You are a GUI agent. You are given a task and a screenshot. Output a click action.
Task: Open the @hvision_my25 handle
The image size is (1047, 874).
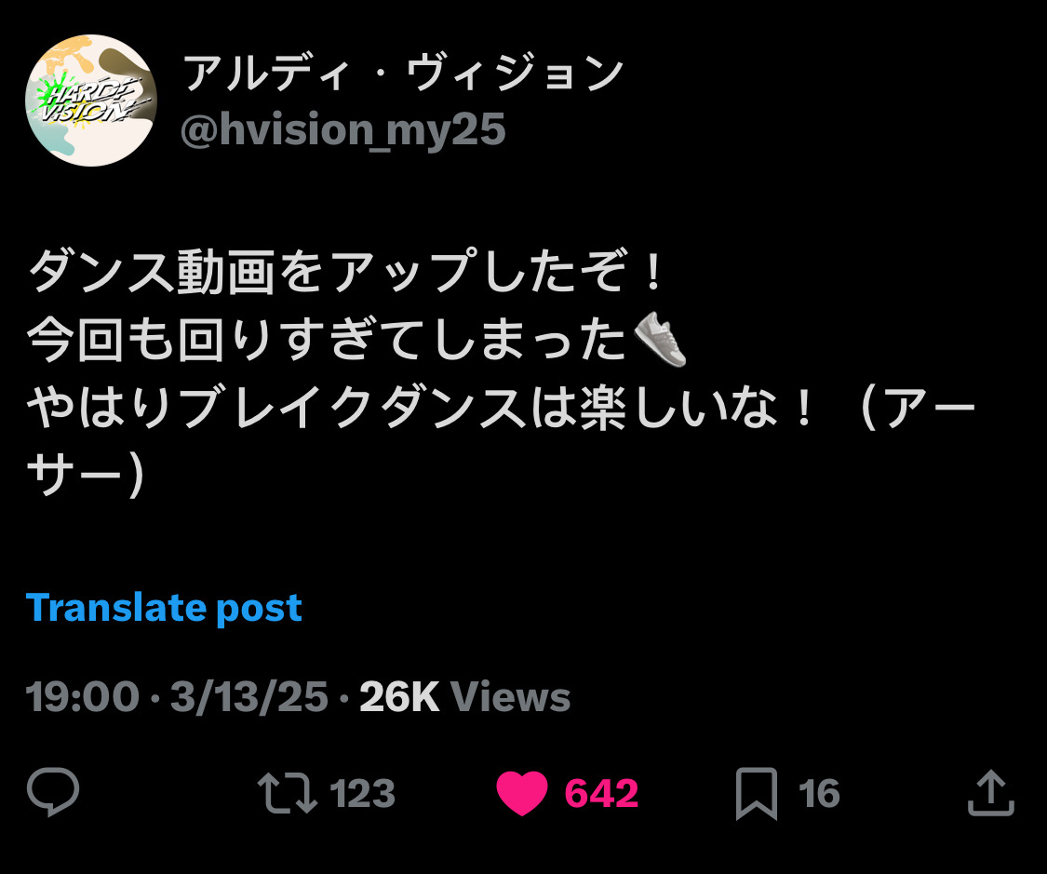[343, 129]
